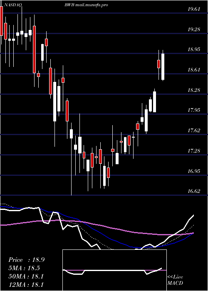Click the 17.62 price axis label
This screenshot has width=208, height=291.
(x=194, y=130)
